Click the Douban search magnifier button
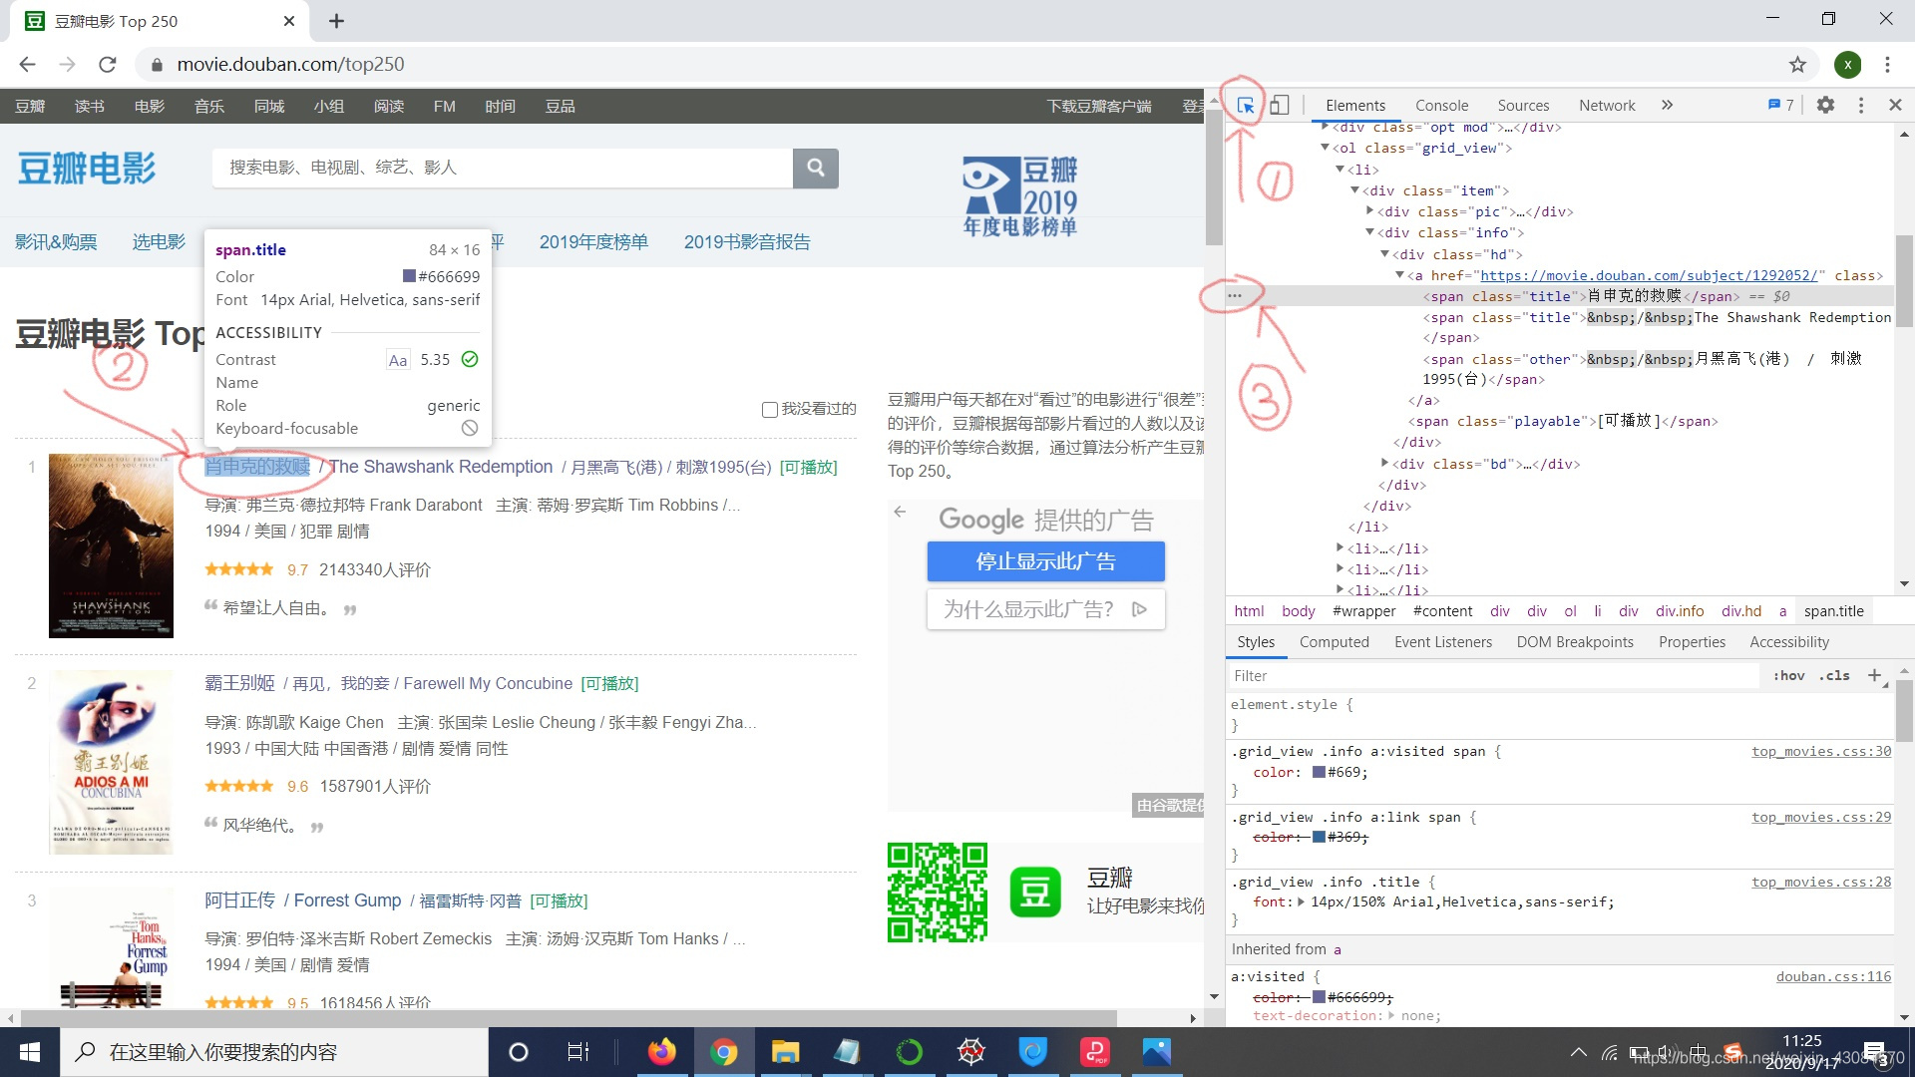1915x1077 pixels. pos(816,168)
